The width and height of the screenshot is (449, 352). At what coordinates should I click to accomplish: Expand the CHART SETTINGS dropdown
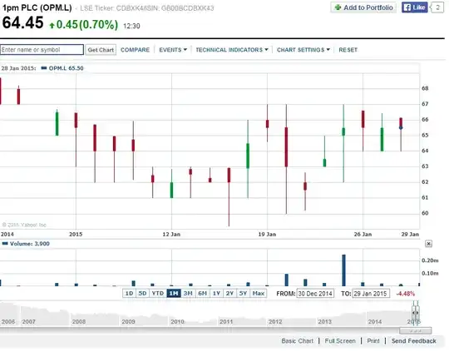click(303, 50)
